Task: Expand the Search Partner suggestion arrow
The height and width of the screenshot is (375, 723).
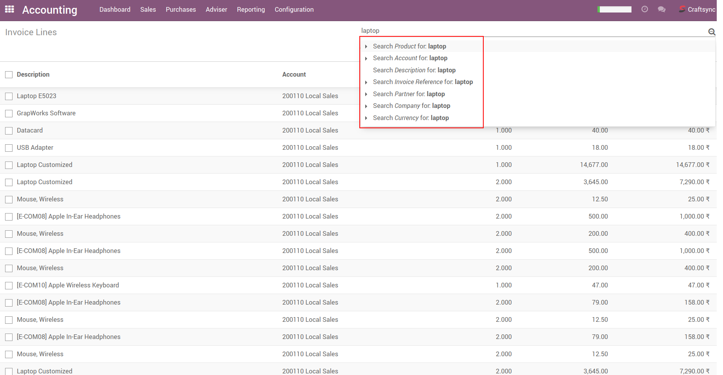Action: click(366, 94)
